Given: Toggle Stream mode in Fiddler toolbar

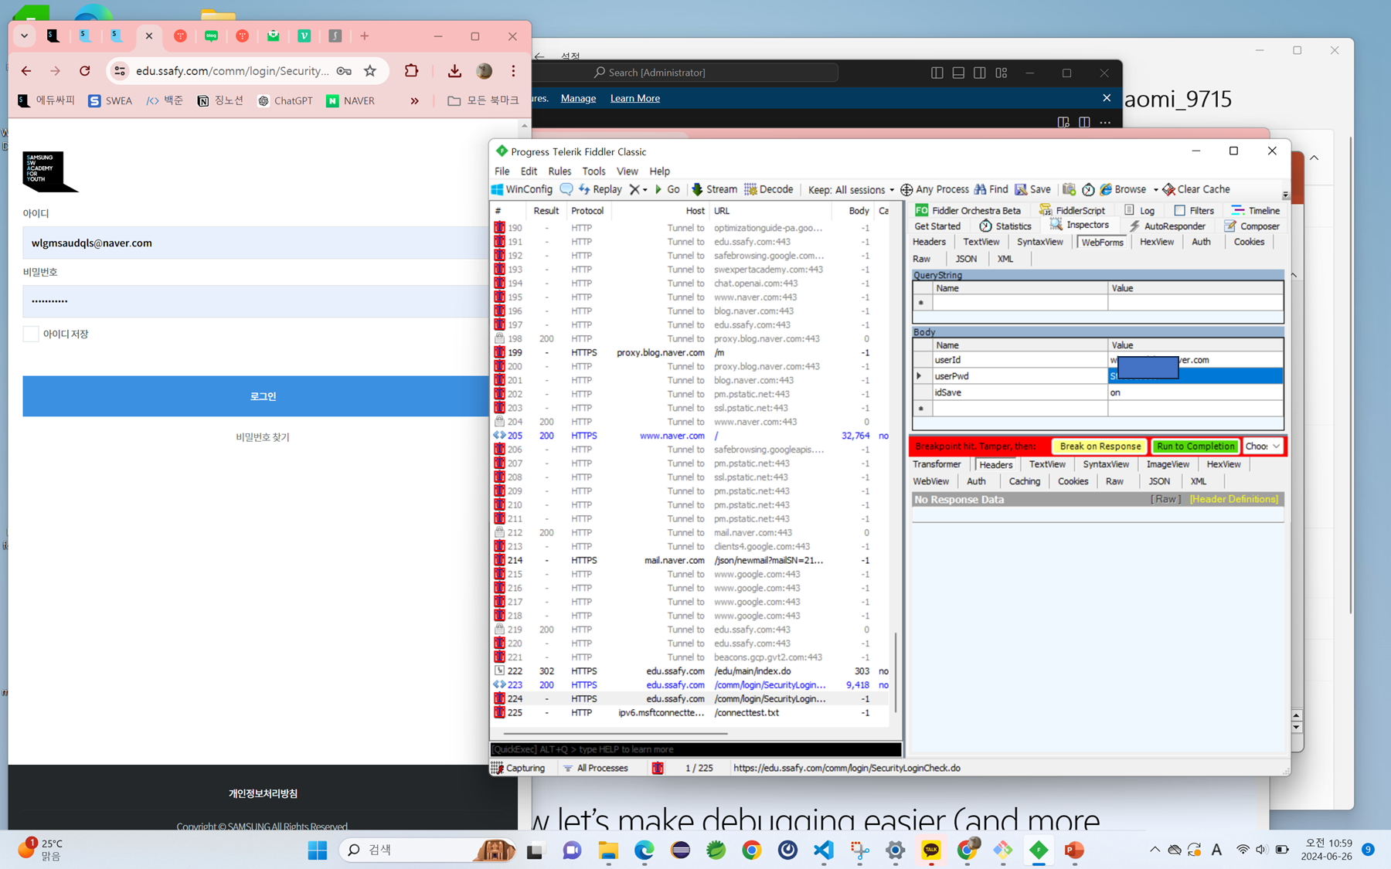Looking at the screenshot, I should pos(714,189).
